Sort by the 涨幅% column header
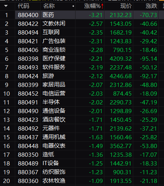 tap(92, 6)
